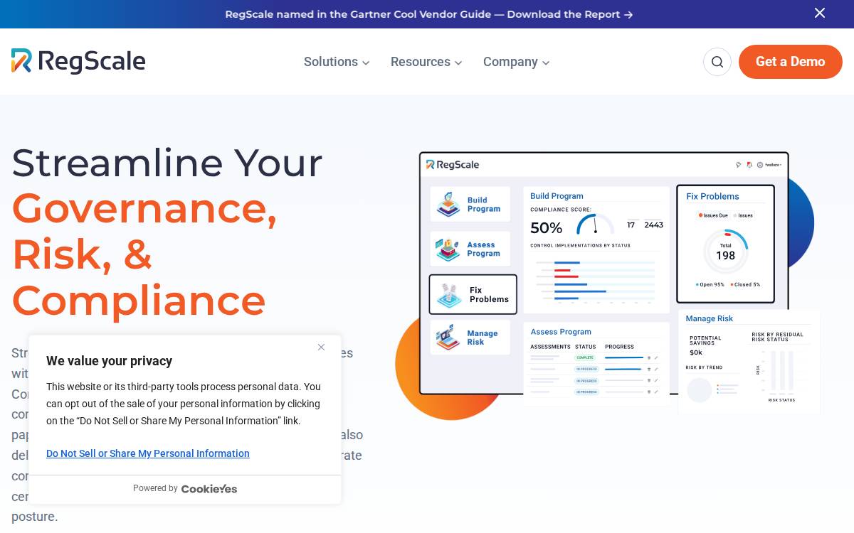Click the Manage Risk panel heading

pyautogui.click(x=710, y=319)
